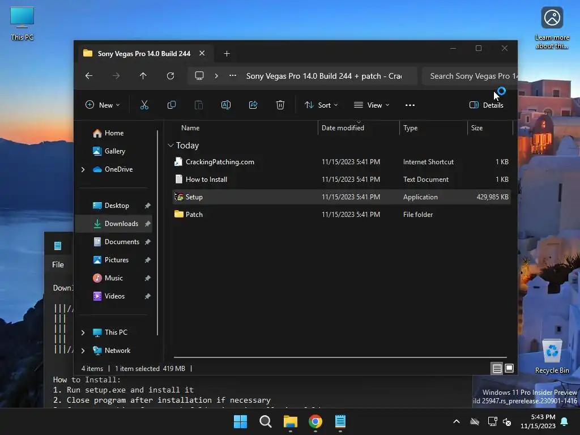Expand the OneDrive tree node
Viewport: 580px width, 435px height.
click(83, 169)
